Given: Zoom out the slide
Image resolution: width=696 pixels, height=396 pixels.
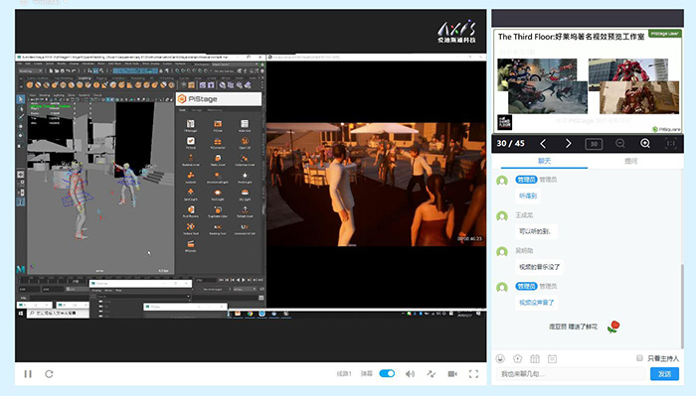Looking at the screenshot, I should pyautogui.click(x=620, y=143).
